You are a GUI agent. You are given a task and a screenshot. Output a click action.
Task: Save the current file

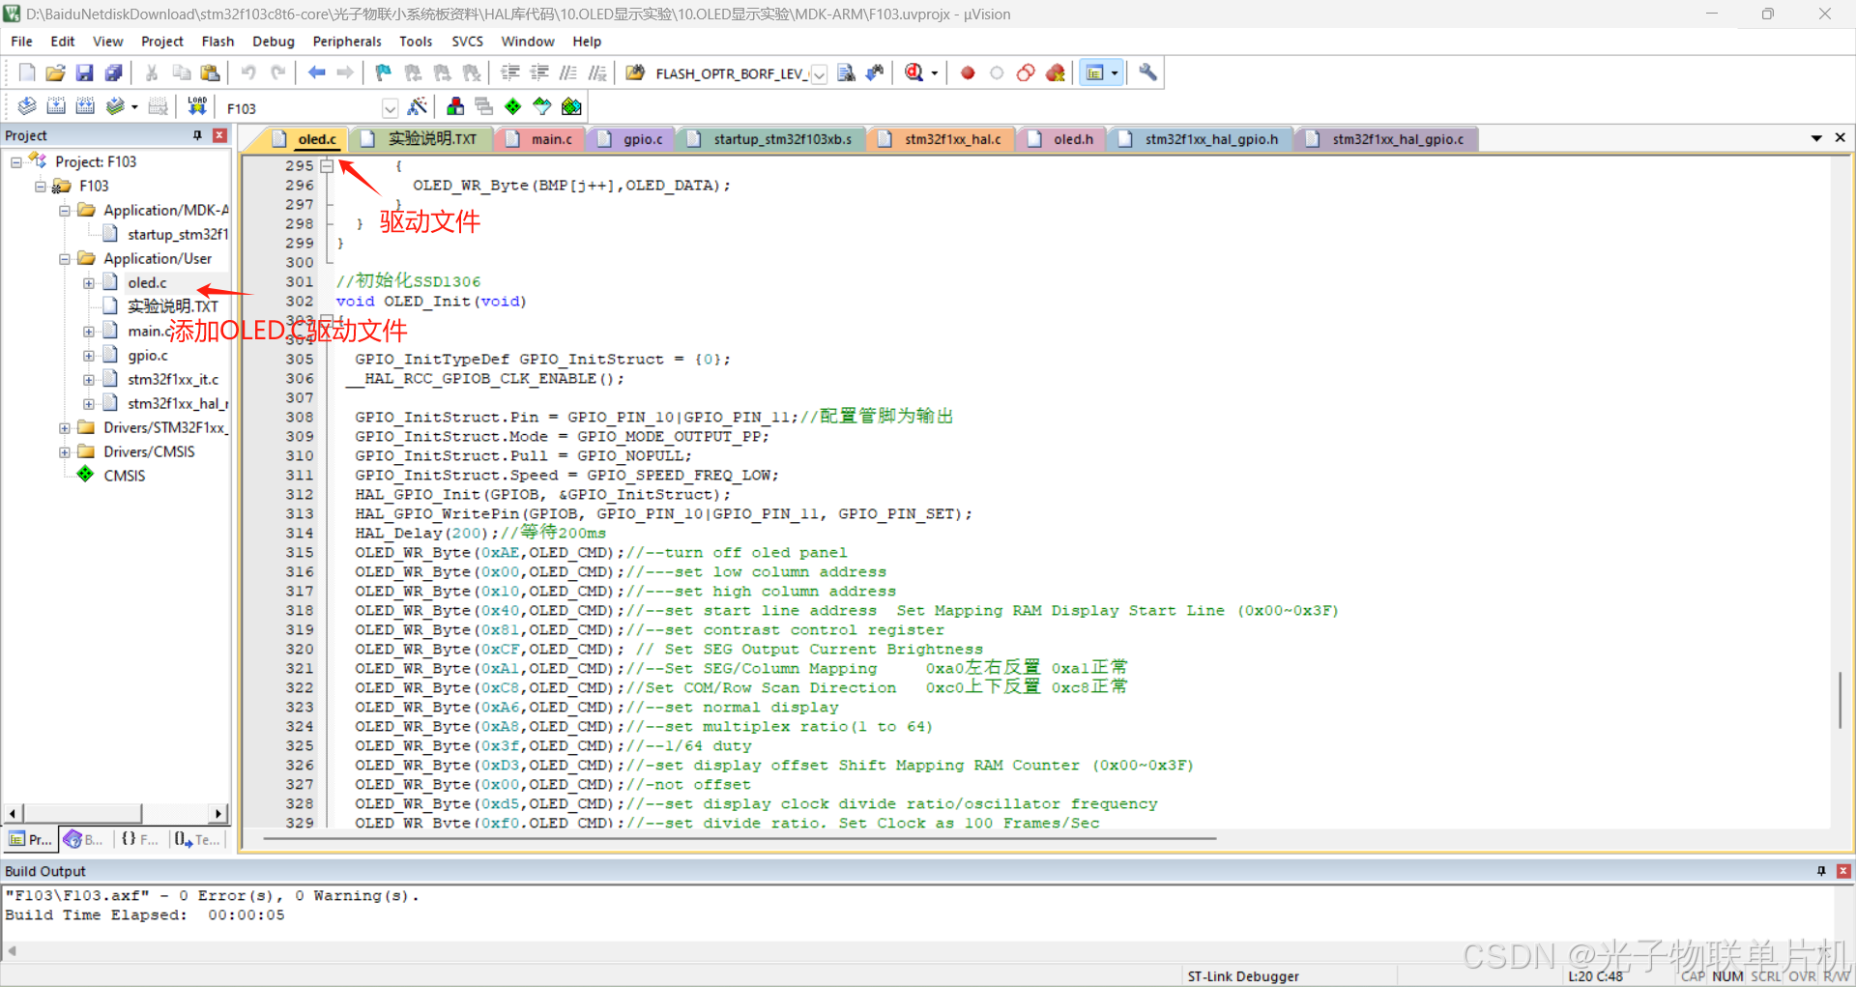(x=85, y=73)
